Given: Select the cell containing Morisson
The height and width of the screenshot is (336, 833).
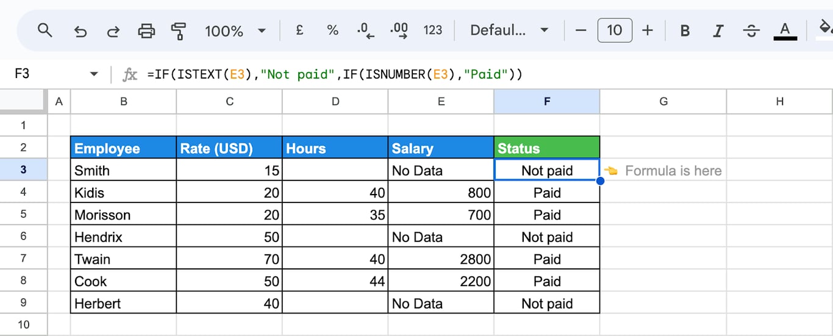Looking at the screenshot, I should [x=124, y=214].
